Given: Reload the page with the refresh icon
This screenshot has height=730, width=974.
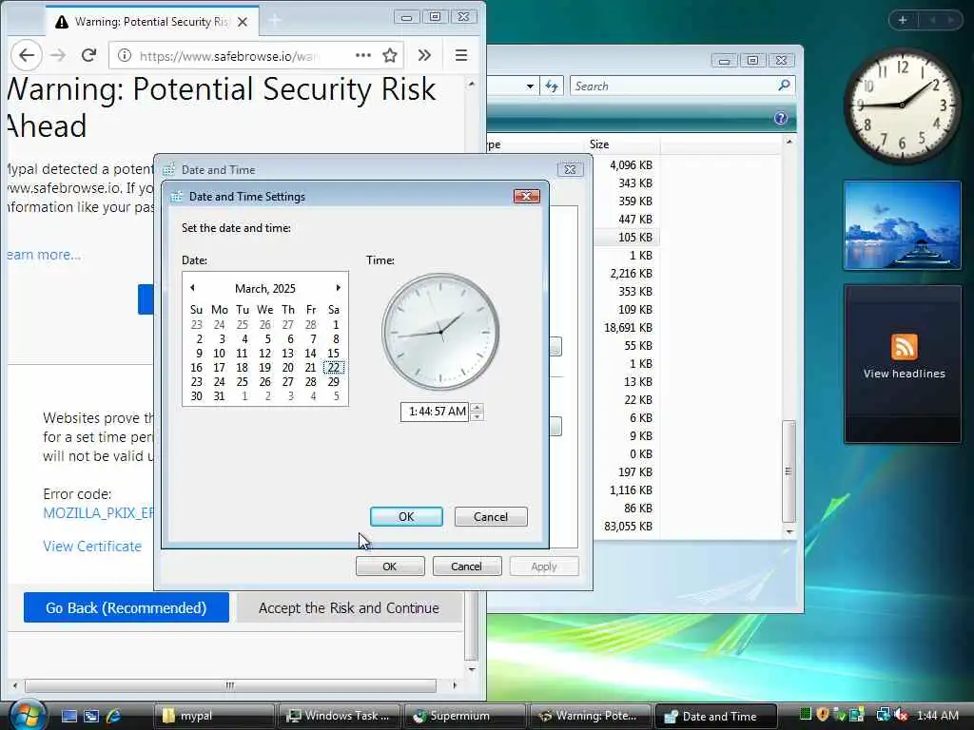Looking at the screenshot, I should [x=88, y=55].
